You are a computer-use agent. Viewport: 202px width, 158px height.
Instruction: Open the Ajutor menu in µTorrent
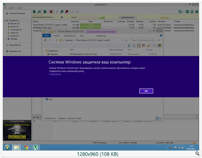click(x=20, y=8)
